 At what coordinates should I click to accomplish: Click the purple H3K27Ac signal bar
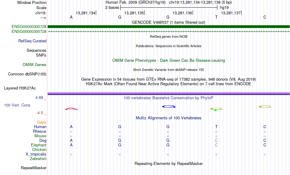pos(169,93)
